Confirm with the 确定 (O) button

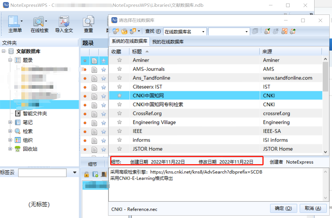coord(283,208)
